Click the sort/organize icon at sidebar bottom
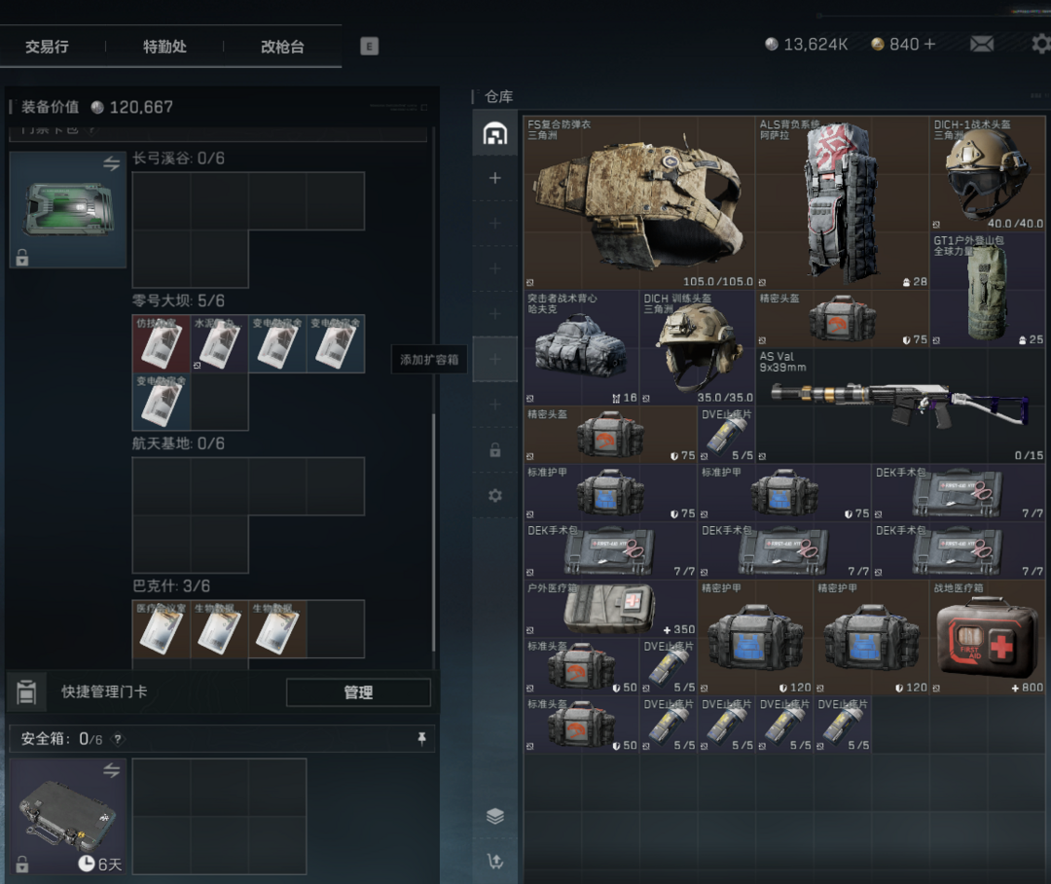Image resolution: width=1051 pixels, height=884 pixels. point(494,861)
